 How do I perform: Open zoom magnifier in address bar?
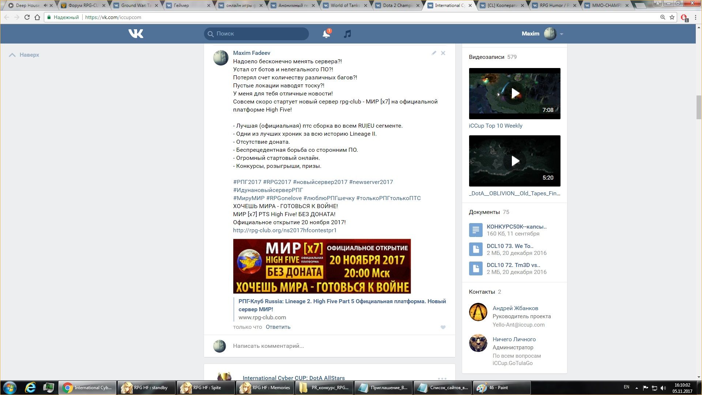click(x=663, y=17)
